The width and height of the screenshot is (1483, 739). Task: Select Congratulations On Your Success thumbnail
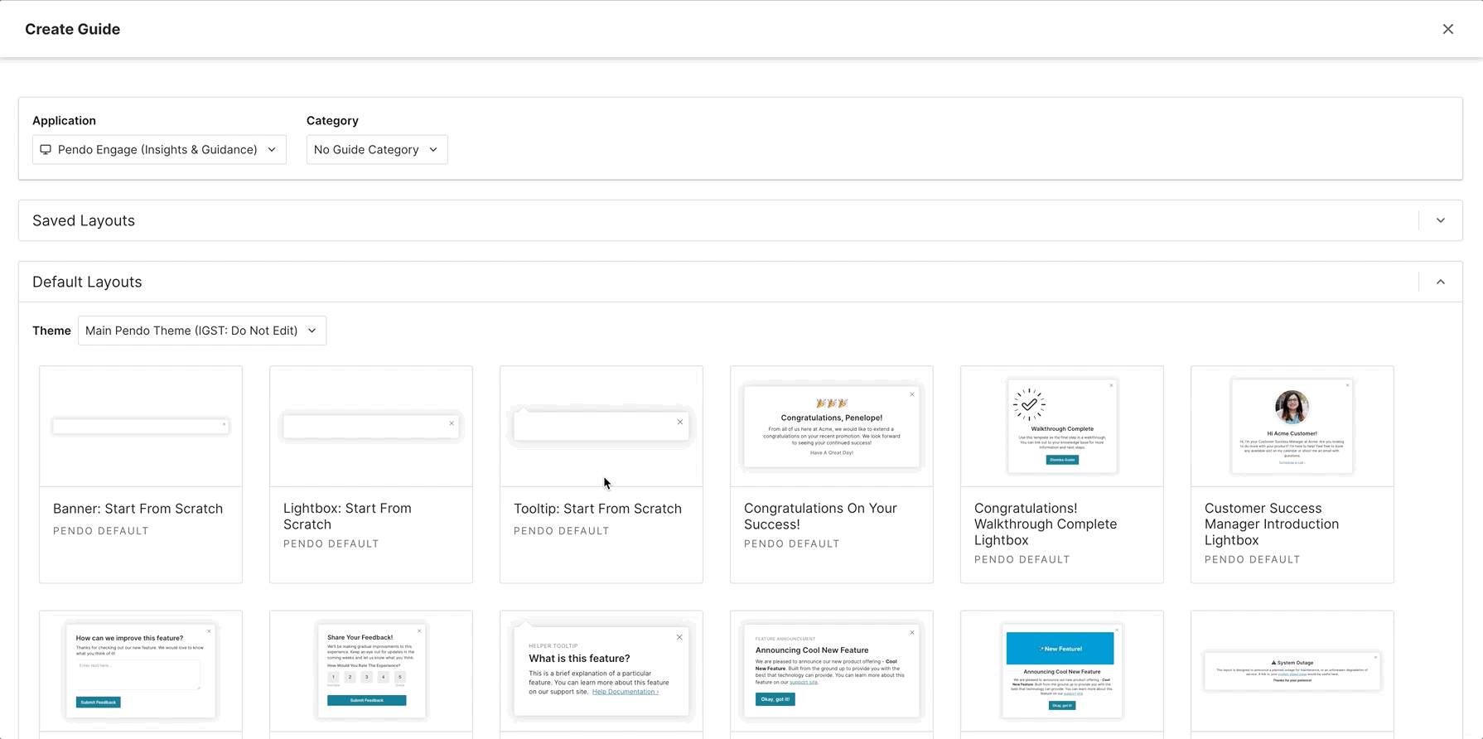click(x=832, y=426)
